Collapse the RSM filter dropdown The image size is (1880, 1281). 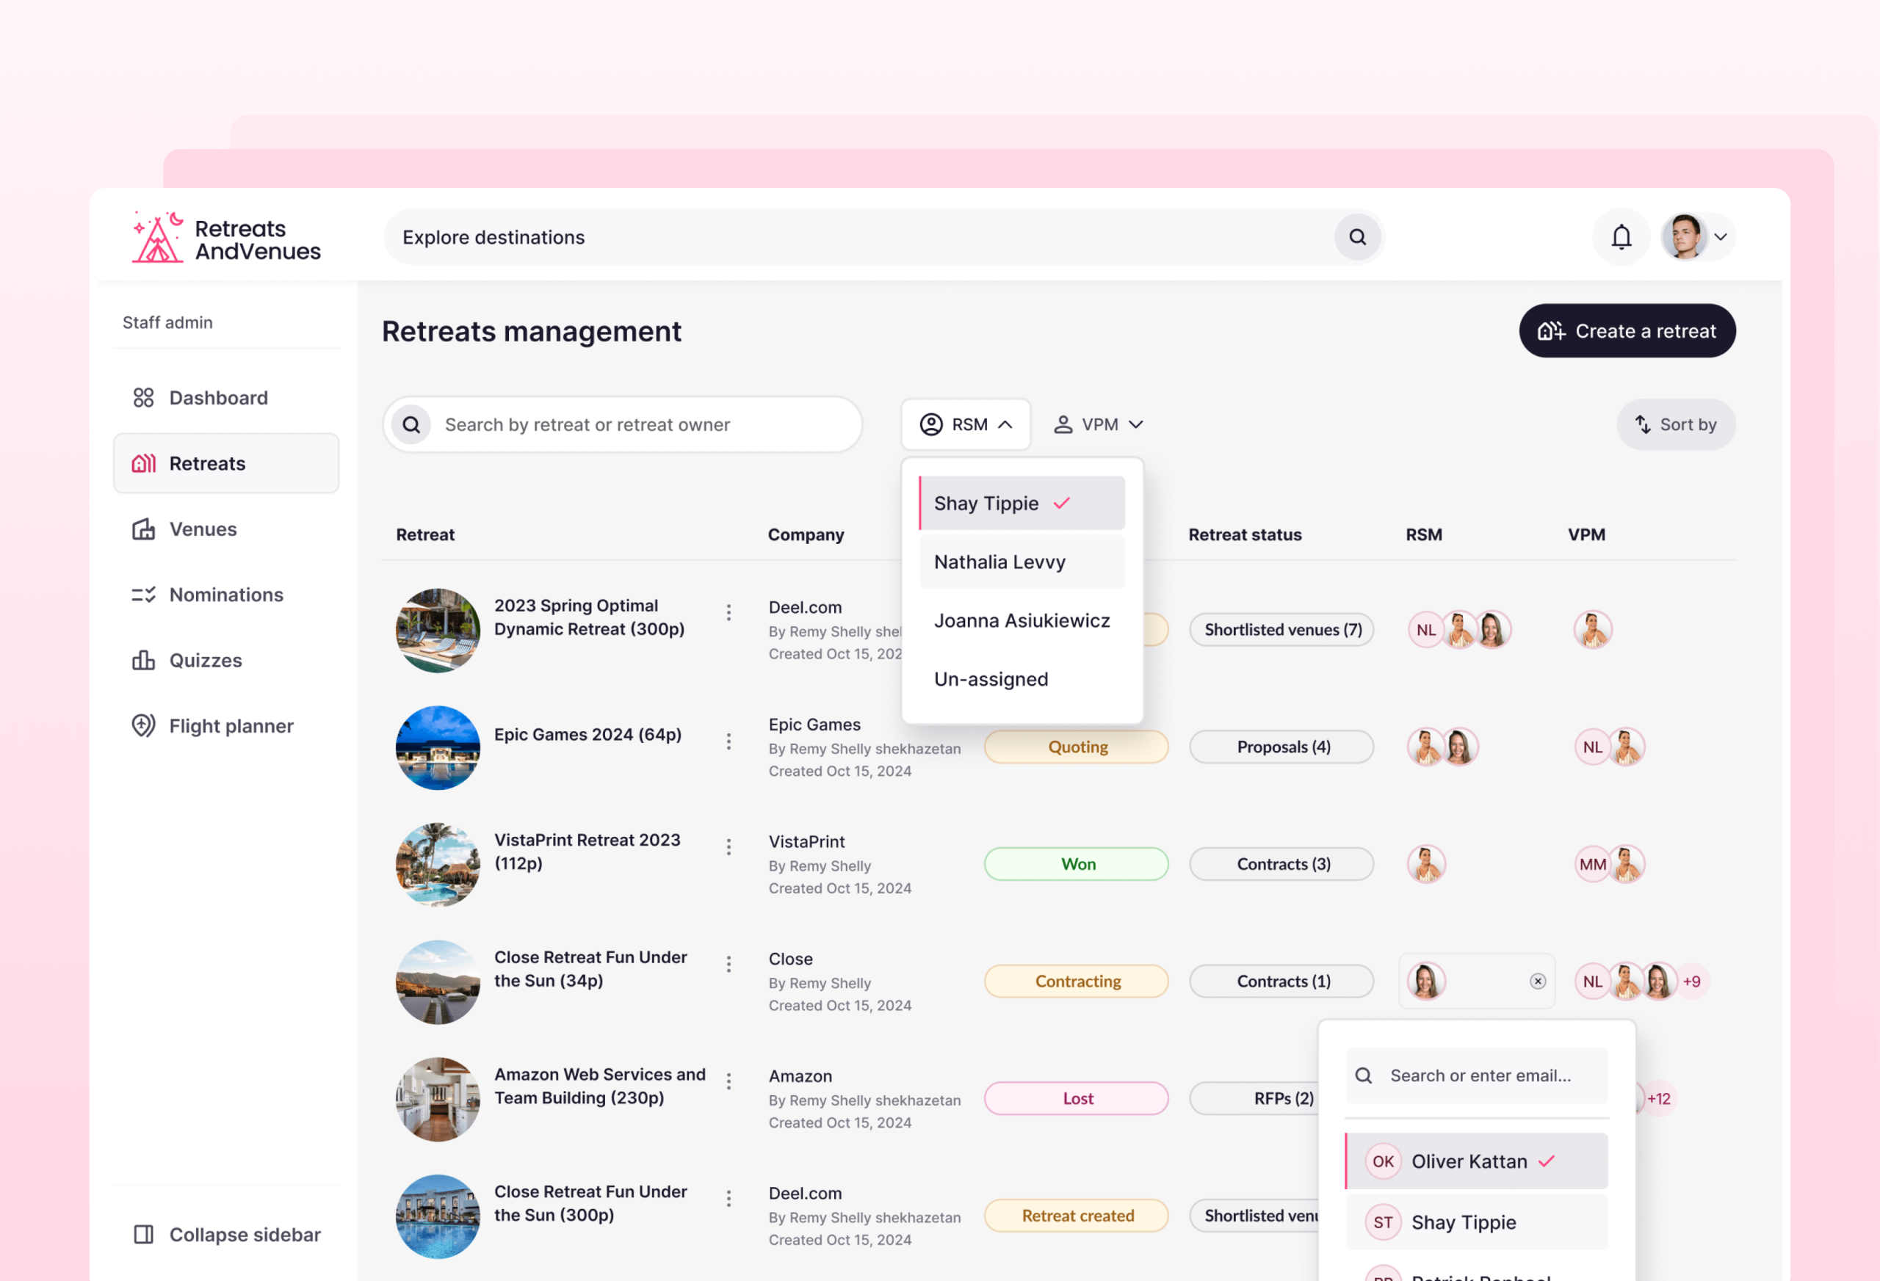(x=966, y=424)
